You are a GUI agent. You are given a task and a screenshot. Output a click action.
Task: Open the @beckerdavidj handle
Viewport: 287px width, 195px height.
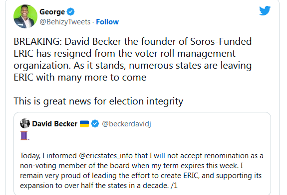click(x=126, y=124)
